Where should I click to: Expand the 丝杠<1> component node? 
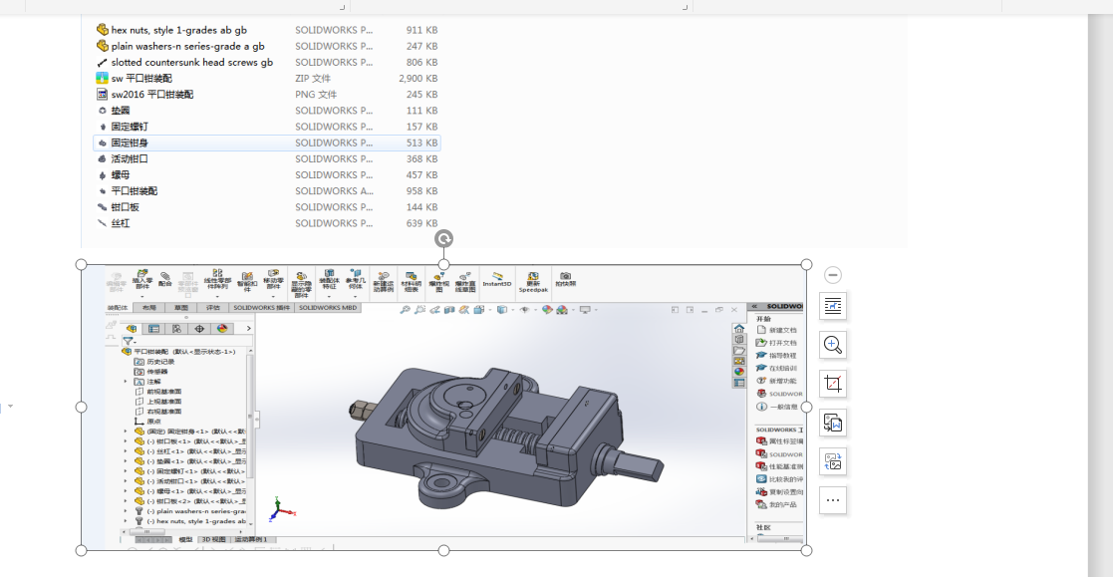(x=126, y=451)
